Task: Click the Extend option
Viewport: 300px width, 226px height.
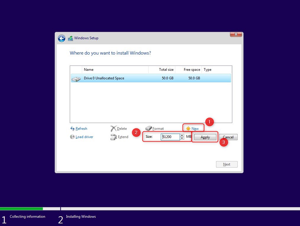Action: (123, 137)
